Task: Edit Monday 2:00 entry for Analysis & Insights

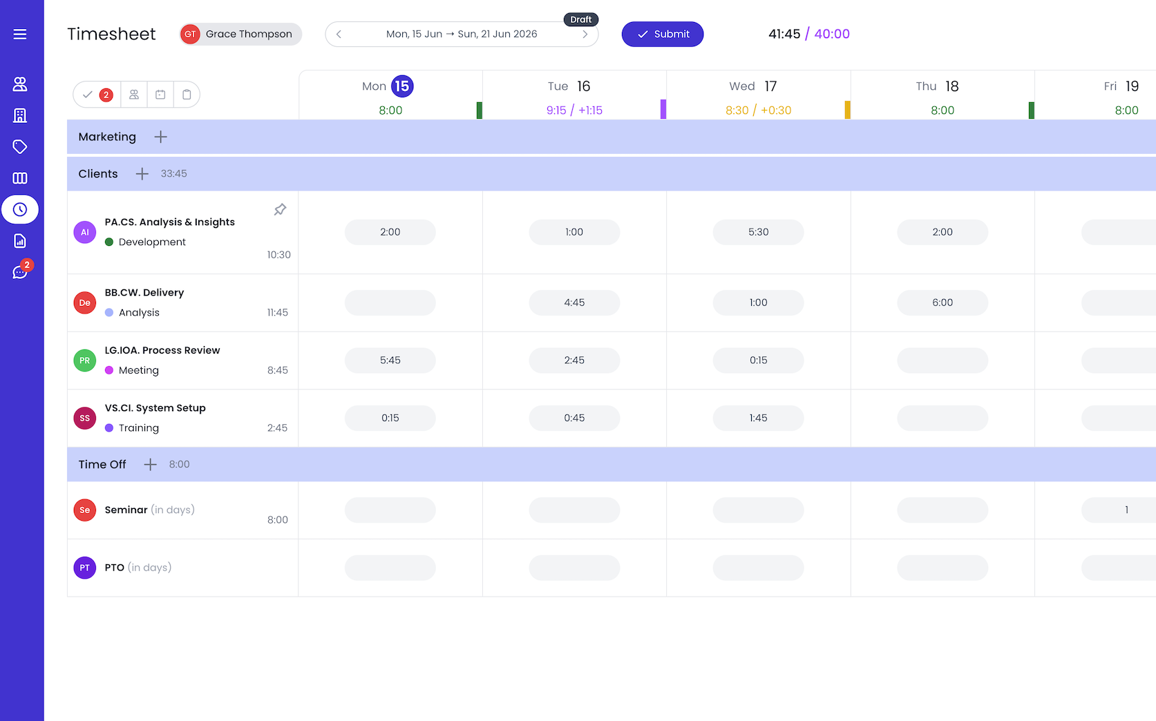Action: pos(390,232)
